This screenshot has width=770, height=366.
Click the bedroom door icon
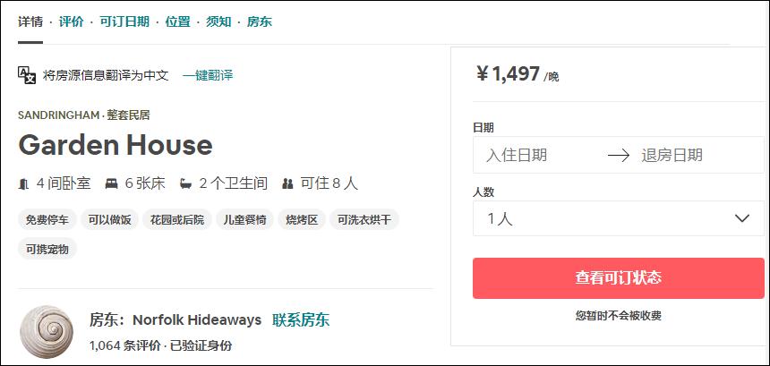(23, 183)
